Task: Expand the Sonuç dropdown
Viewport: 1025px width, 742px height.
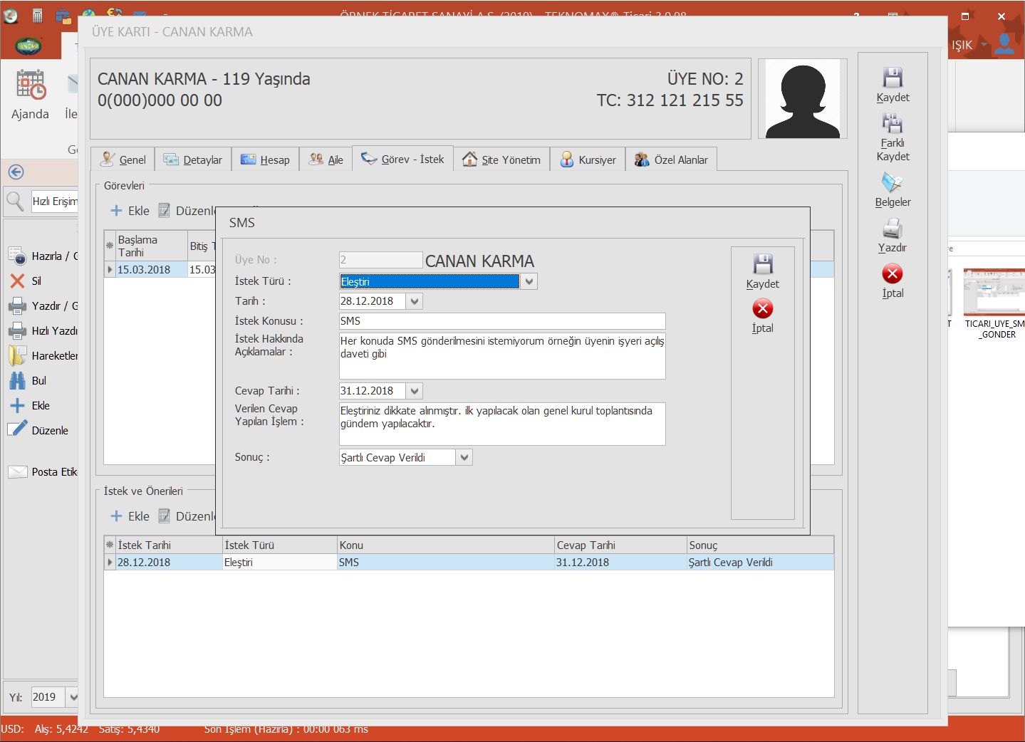Action: 464,458
